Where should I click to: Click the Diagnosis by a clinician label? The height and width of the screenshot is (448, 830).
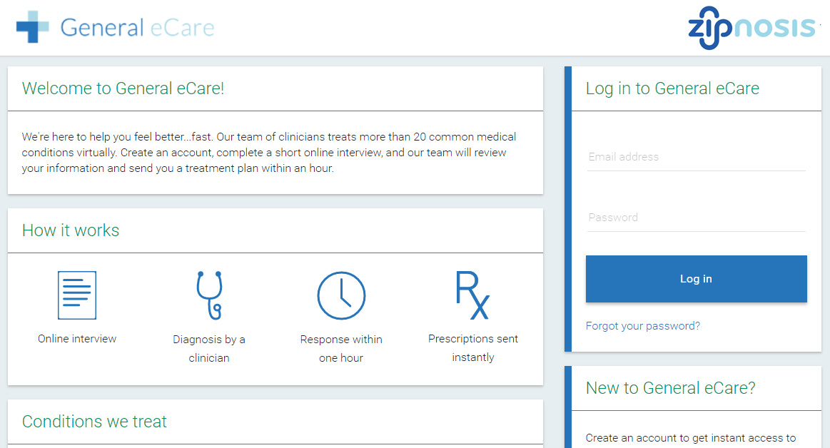(x=209, y=349)
